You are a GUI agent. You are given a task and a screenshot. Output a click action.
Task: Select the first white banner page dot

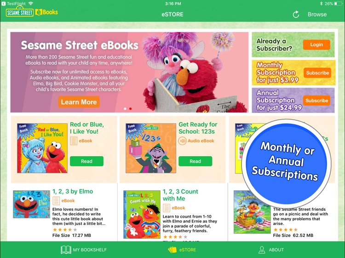(125, 109)
